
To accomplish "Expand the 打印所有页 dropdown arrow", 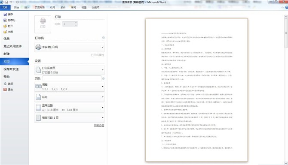I will (x=102, y=70).
